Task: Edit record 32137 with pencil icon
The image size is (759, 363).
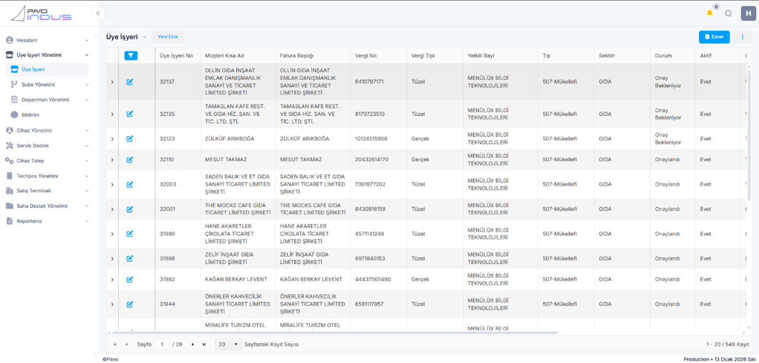Action: pos(130,82)
